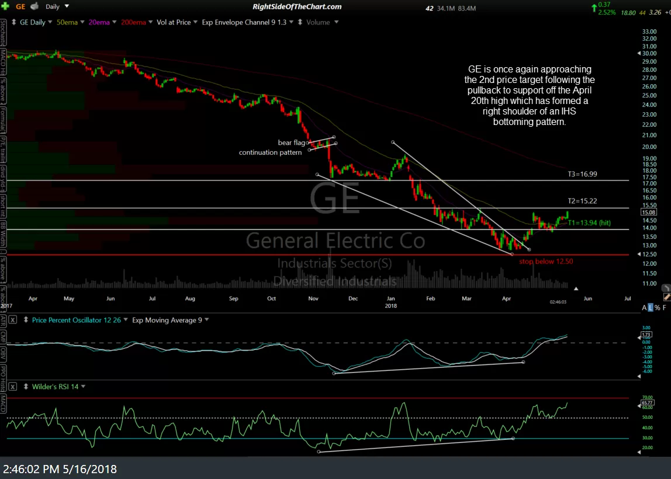Open the PPO Histo side tab

point(3,378)
